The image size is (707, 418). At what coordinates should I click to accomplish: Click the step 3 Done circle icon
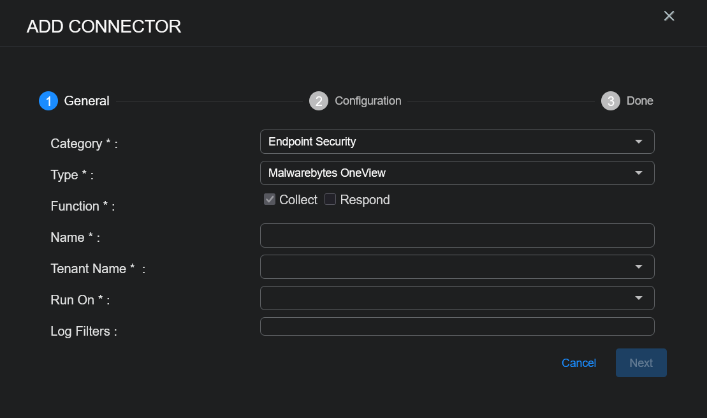[x=611, y=101]
